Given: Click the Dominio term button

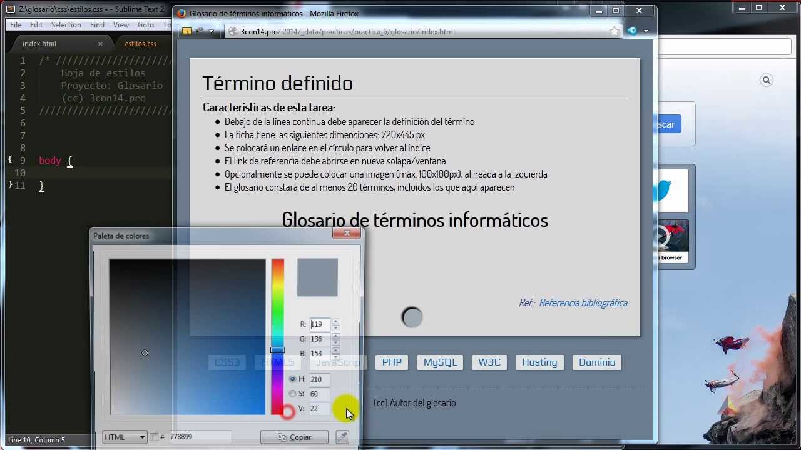Looking at the screenshot, I should [597, 362].
